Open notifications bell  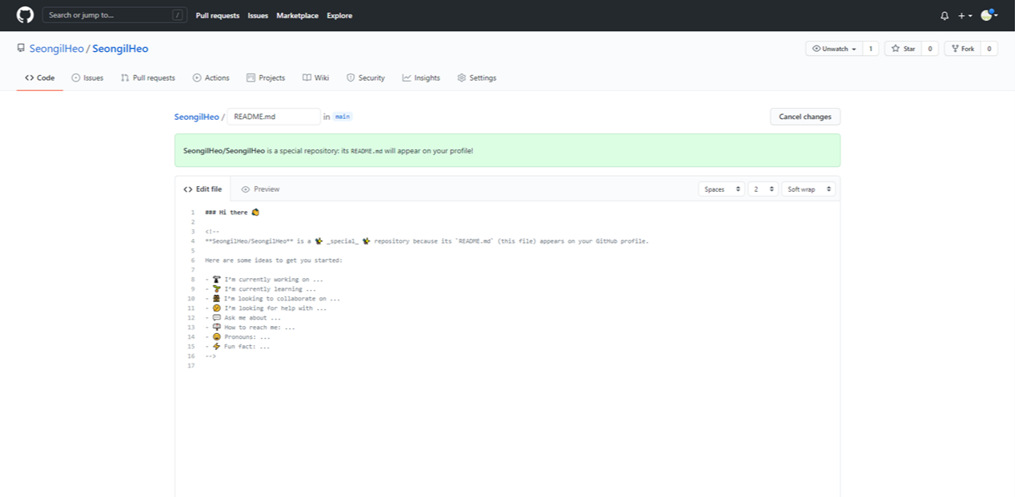(x=945, y=16)
